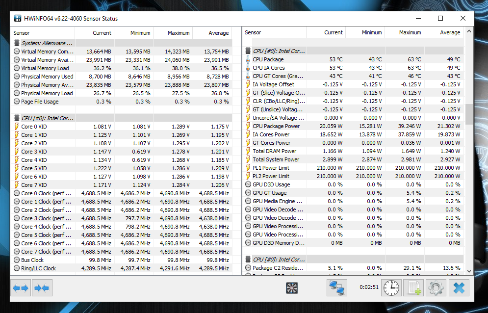Click the right pane Average column header

tap(444, 32)
